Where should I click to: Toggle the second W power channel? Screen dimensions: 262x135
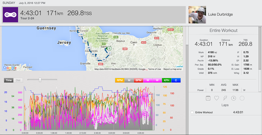pos(157,80)
